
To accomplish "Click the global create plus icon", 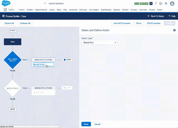I will tap(151, 4).
